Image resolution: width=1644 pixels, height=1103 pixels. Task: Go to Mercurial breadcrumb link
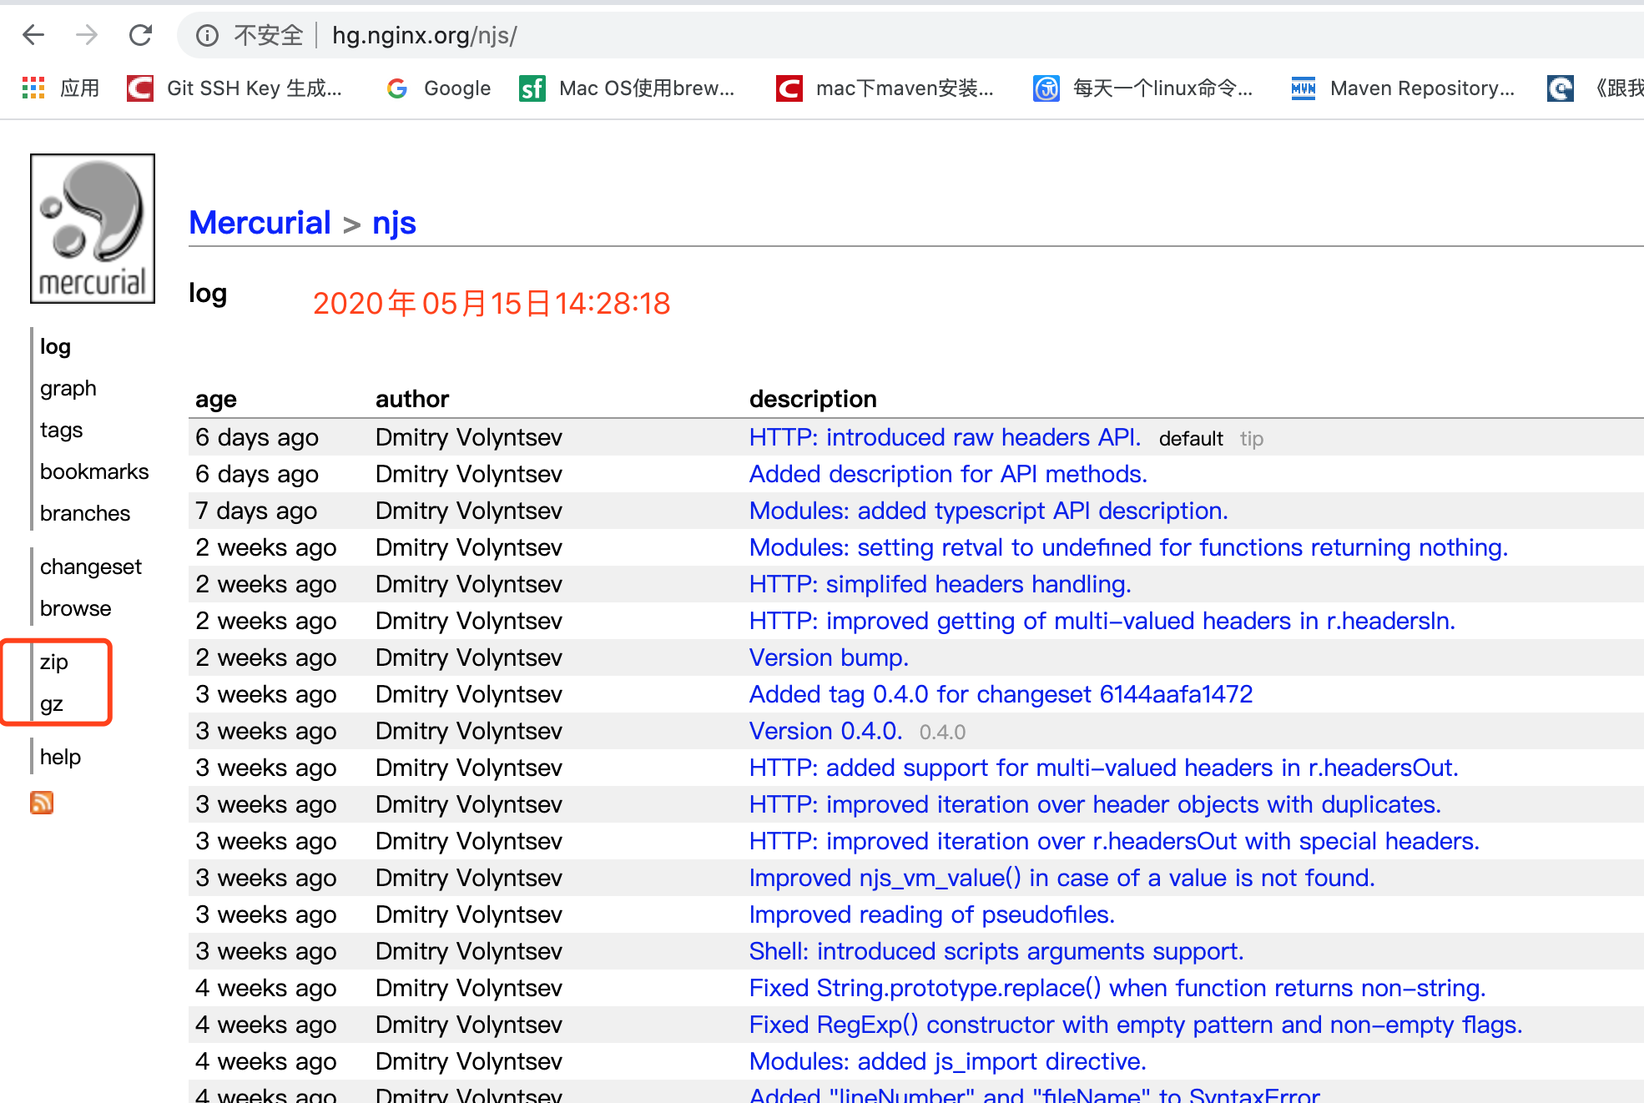point(260,223)
